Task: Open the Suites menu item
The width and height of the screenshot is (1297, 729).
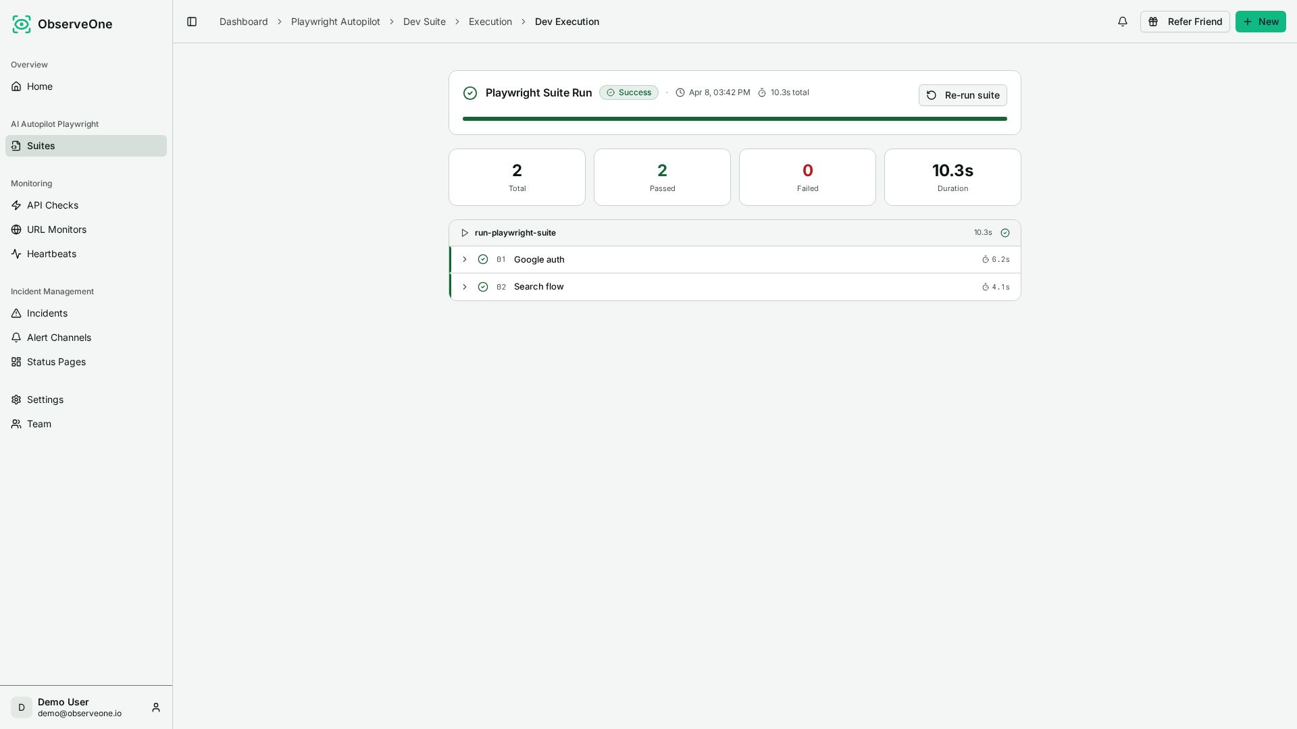Action: [86, 146]
